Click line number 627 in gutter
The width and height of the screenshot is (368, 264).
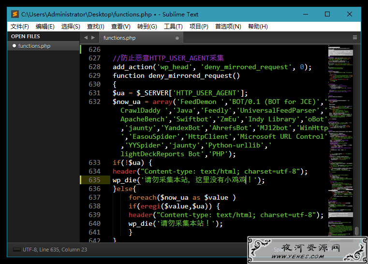(94, 58)
